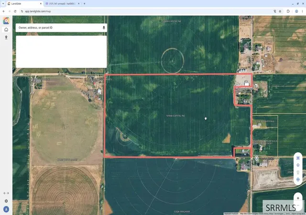This screenshot has width=306, height=215.
Task: Open the Home sidebar icon
Action: coord(6,30)
